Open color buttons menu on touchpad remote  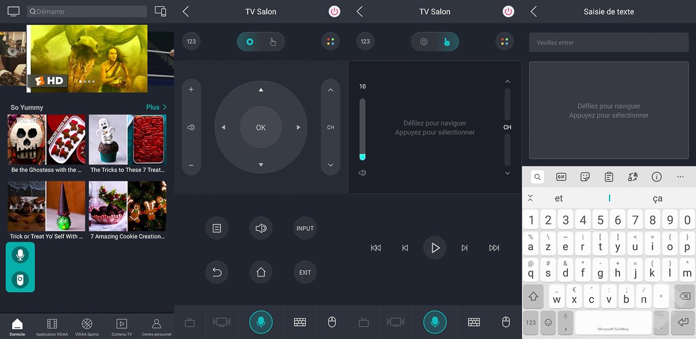point(505,42)
